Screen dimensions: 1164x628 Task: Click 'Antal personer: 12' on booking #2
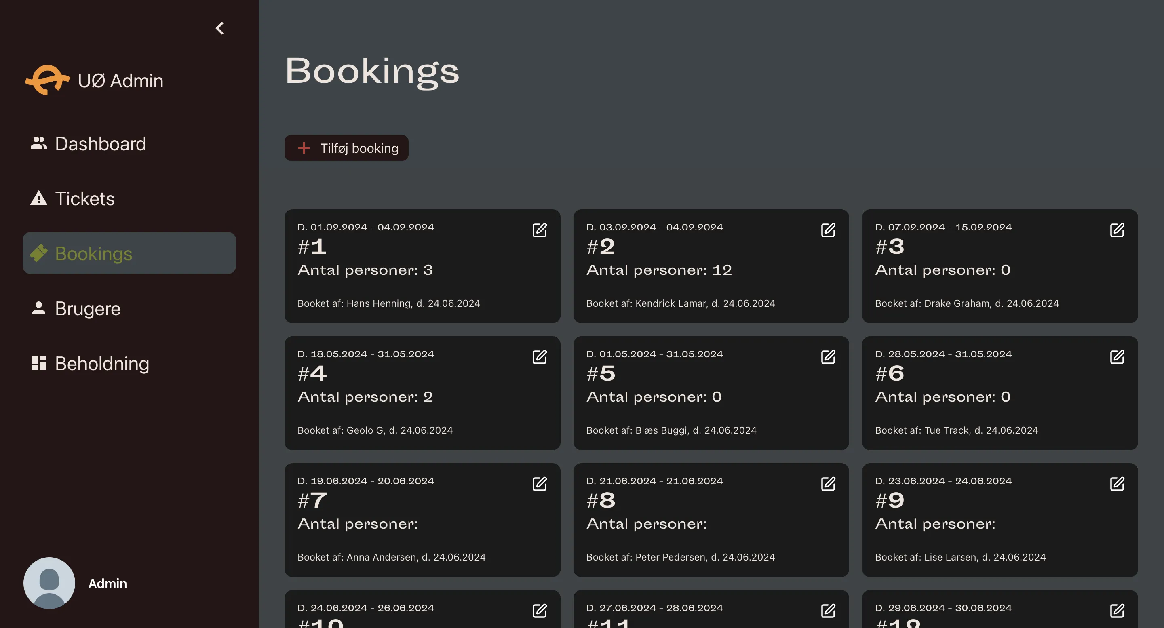click(659, 270)
